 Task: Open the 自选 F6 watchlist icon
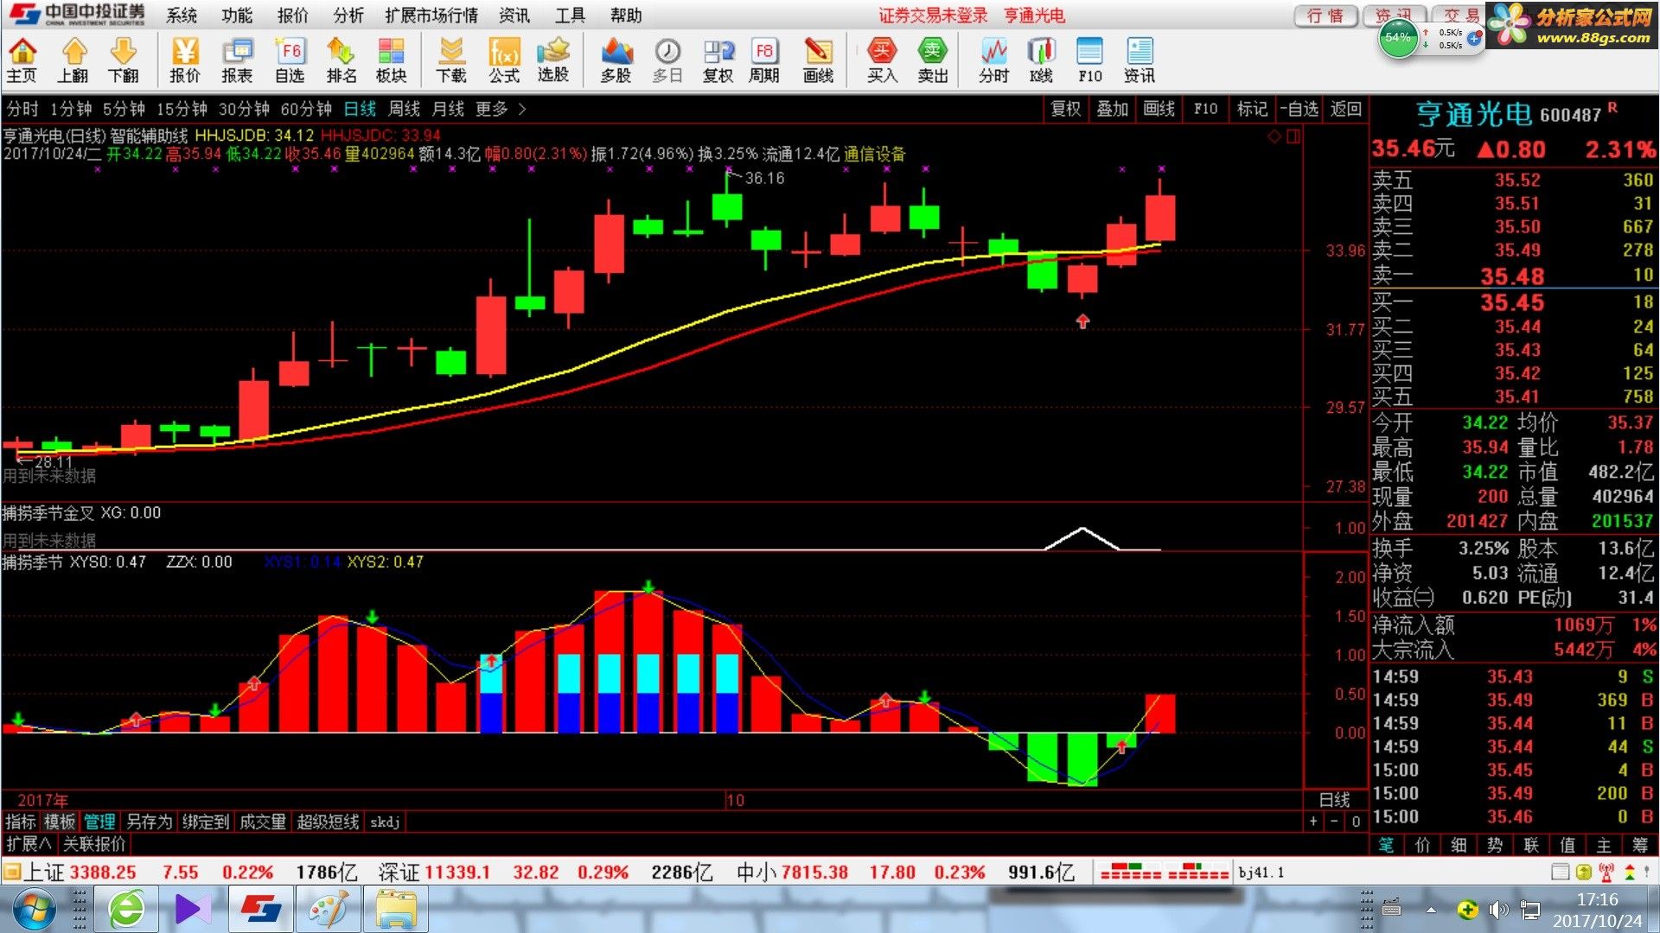coord(290,60)
